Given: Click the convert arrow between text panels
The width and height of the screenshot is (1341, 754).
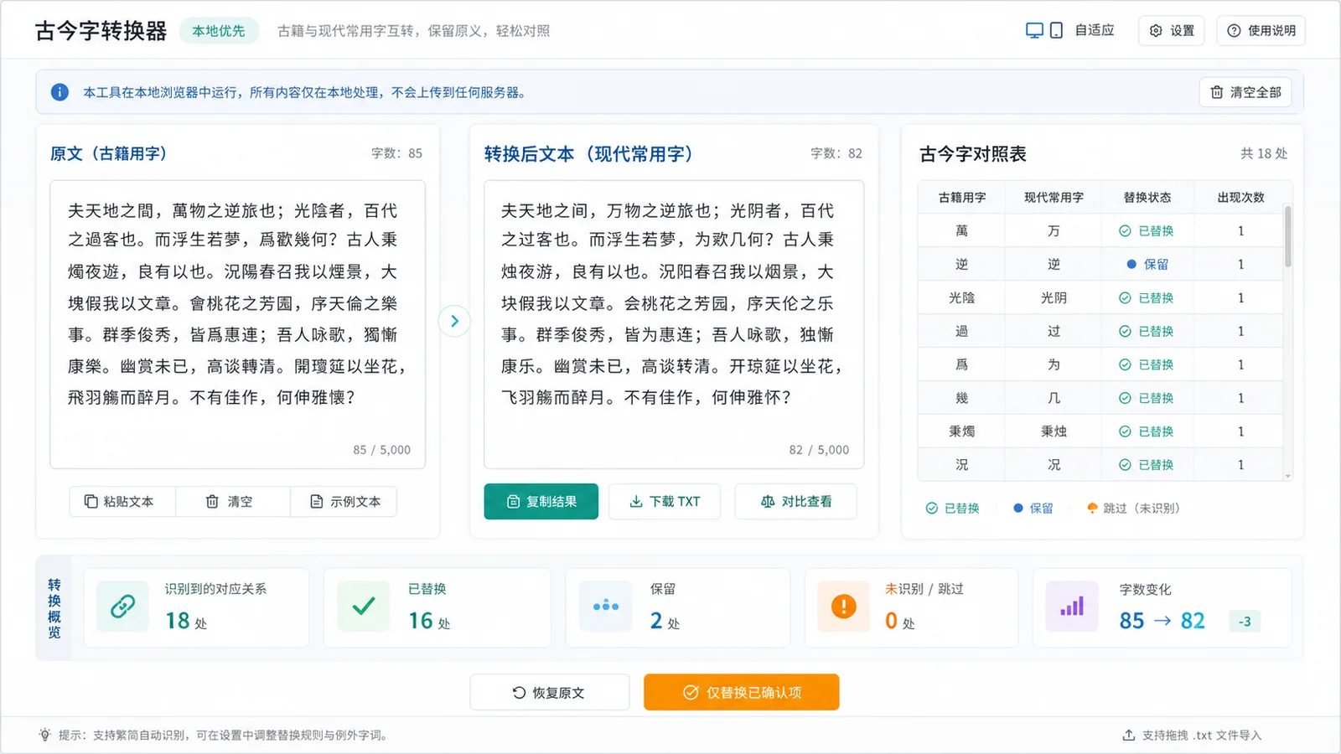Looking at the screenshot, I should tap(454, 321).
